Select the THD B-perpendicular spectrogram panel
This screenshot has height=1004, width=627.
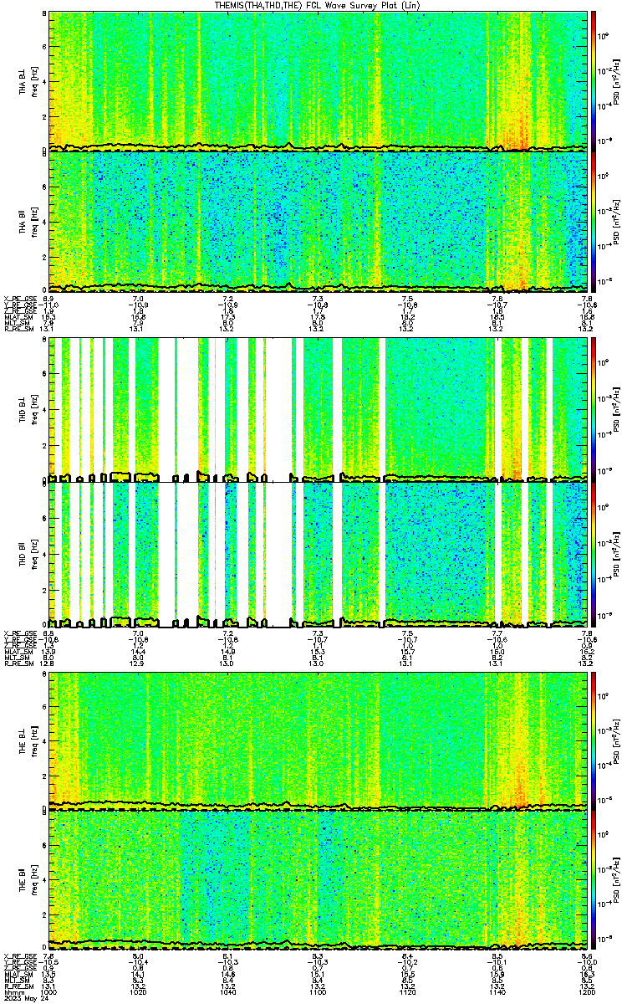coord(318,409)
